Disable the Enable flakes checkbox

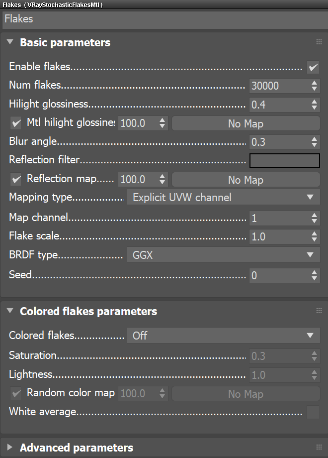pyautogui.click(x=313, y=67)
